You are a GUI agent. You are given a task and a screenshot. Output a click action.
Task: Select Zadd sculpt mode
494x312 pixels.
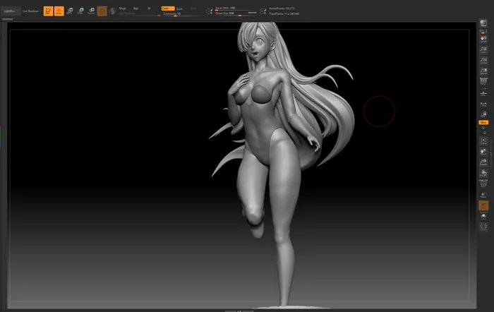[167, 8]
